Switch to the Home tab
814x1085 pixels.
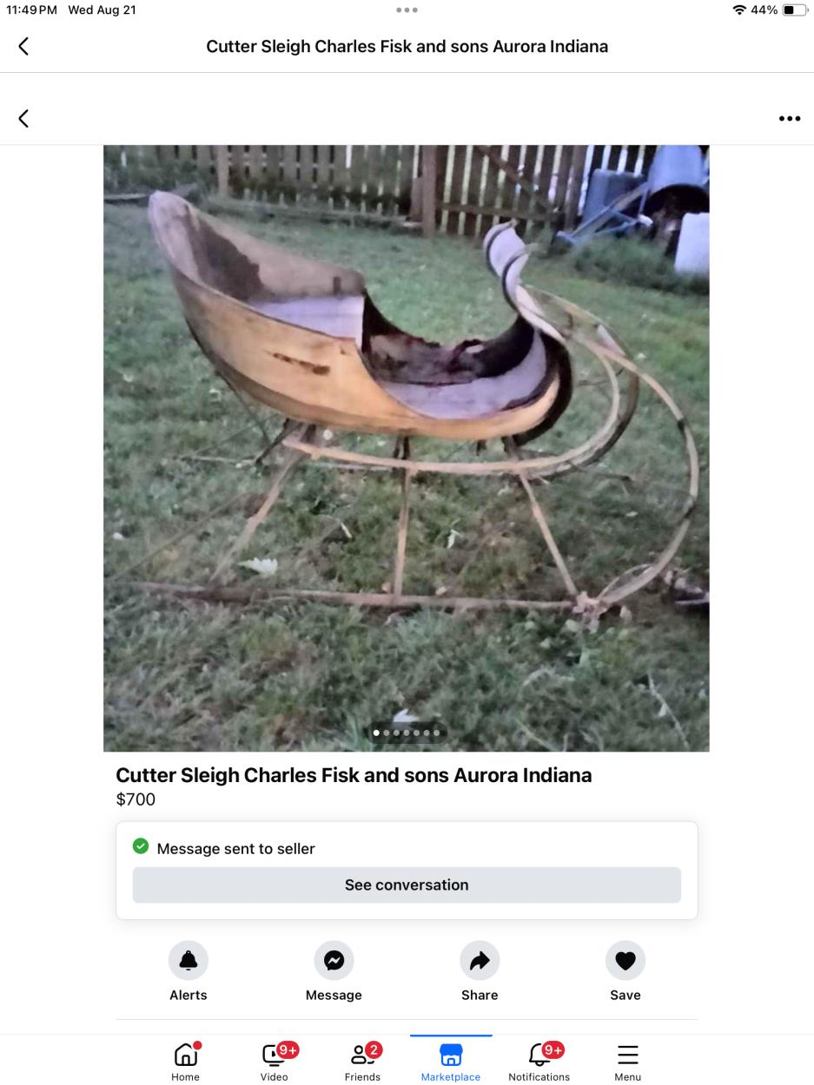coord(185,1061)
